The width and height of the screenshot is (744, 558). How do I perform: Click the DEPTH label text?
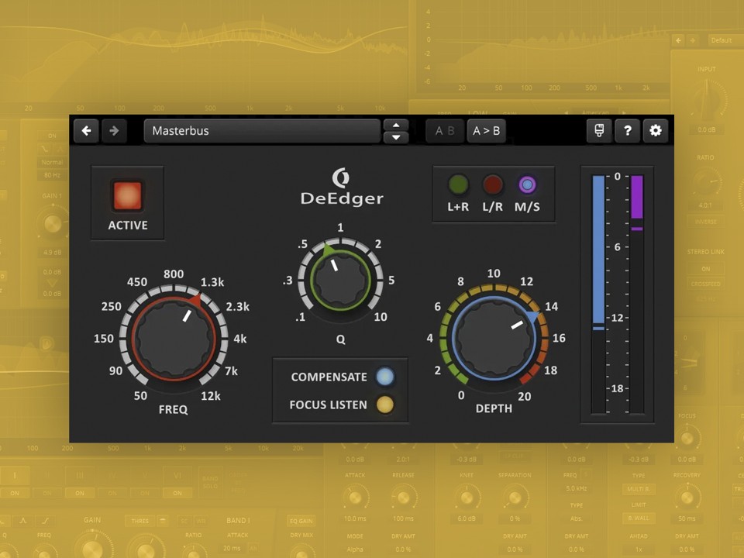pyautogui.click(x=494, y=408)
